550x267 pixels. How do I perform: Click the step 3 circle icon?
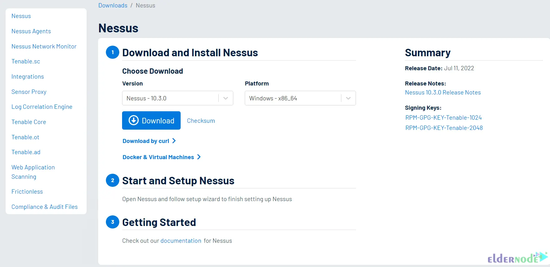tap(112, 222)
